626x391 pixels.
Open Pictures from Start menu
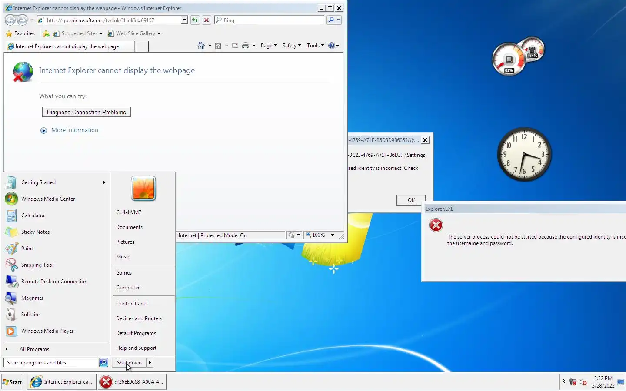tap(125, 242)
